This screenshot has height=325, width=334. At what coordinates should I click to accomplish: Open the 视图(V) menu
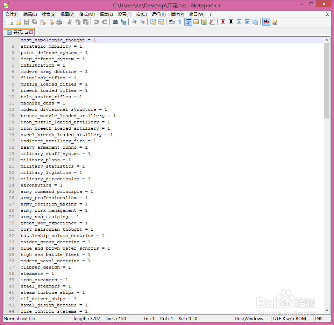click(x=67, y=14)
